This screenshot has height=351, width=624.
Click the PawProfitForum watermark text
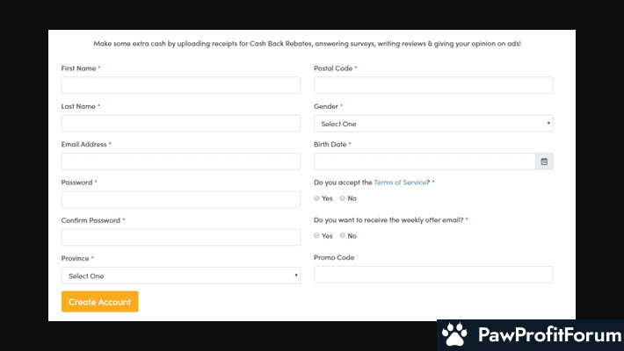(x=549, y=334)
